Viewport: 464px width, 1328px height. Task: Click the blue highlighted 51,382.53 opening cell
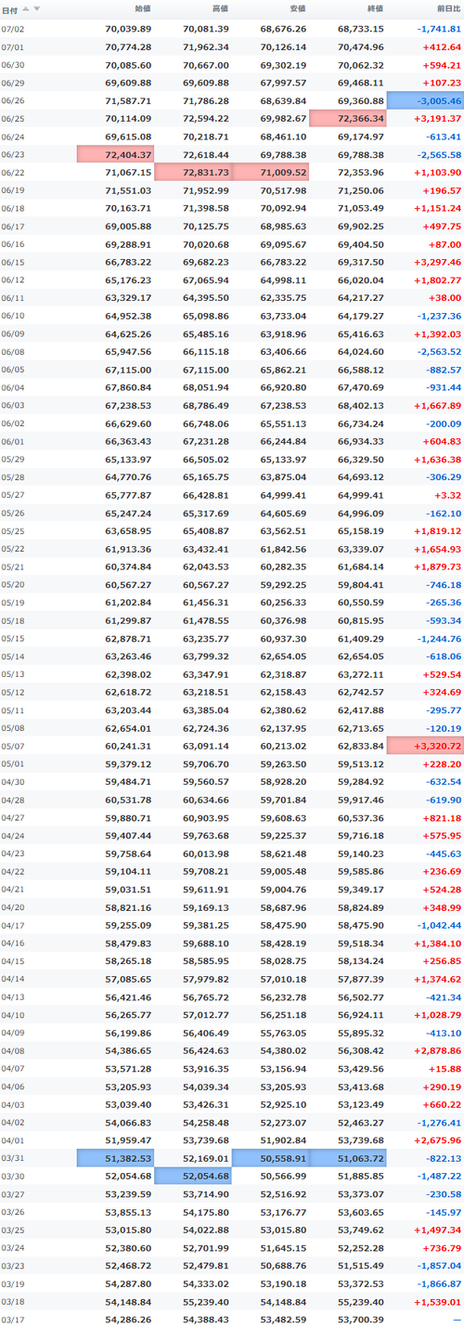[116, 1157]
